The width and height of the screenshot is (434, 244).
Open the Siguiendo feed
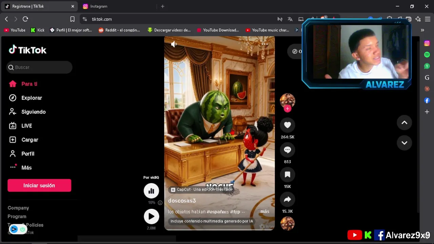[x=27, y=112]
